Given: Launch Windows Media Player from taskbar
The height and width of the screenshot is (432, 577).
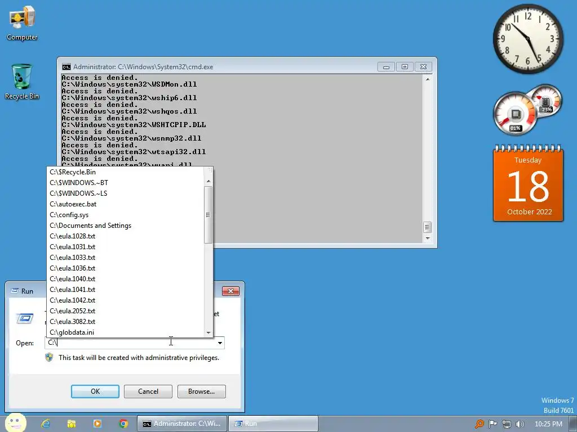Looking at the screenshot, I should pos(97,424).
